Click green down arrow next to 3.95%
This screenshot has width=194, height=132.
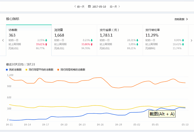pyautogui.click(x=137, y=44)
